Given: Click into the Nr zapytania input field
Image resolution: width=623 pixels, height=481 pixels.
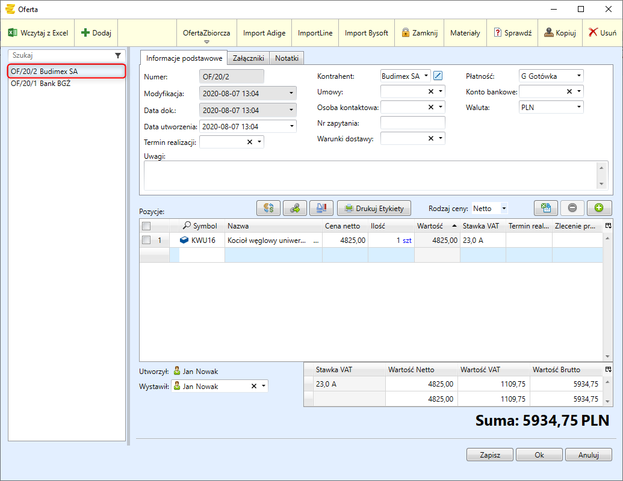Looking at the screenshot, I should pyautogui.click(x=412, y=123).
